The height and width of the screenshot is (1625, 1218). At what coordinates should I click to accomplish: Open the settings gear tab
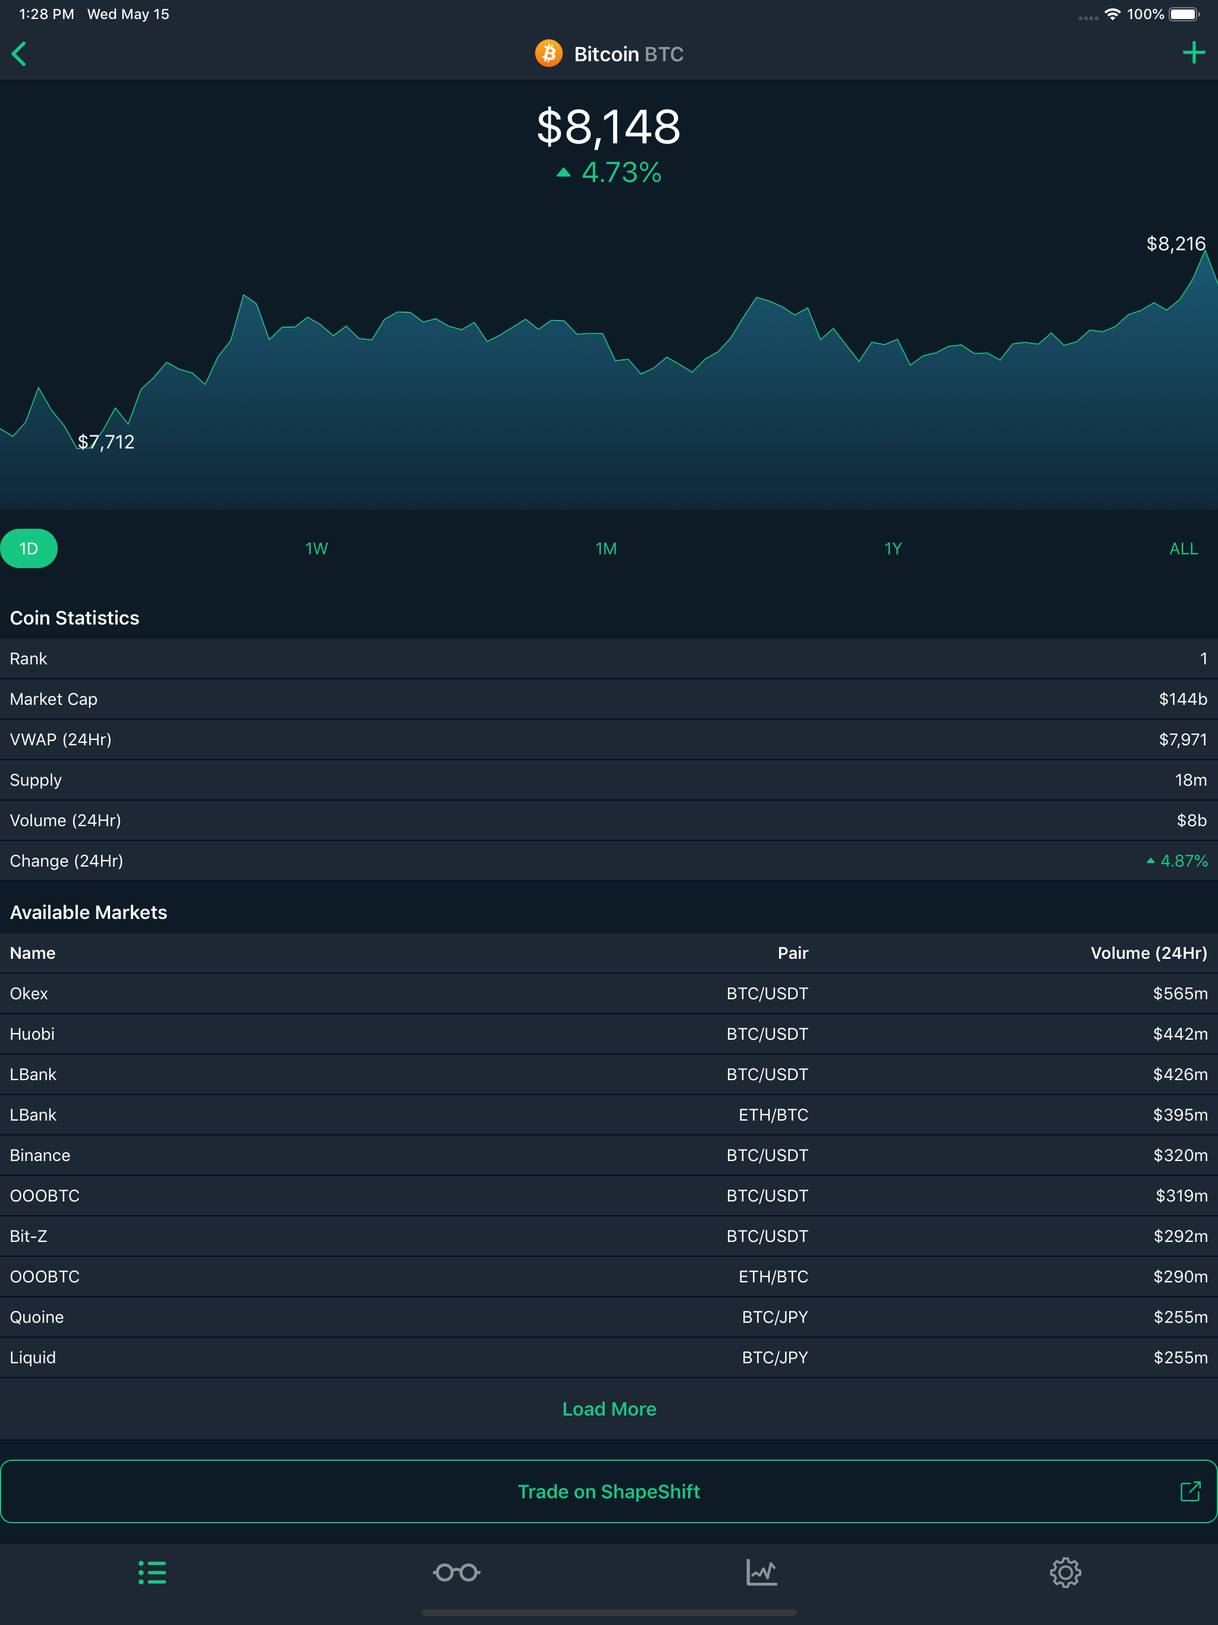coord(1065,1573)
